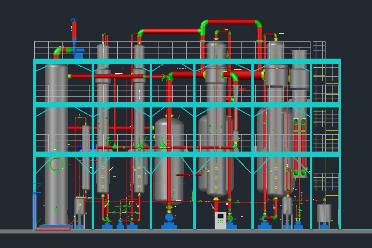
Task: Select the topmost horizontal red pipe
Action: tap(232, 22)
